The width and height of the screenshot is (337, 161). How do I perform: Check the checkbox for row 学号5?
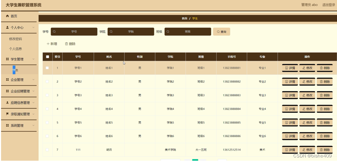47,123
